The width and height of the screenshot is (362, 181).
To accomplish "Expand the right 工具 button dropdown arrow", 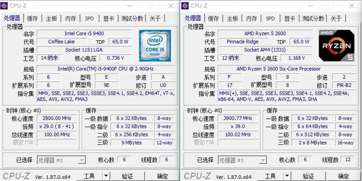I will point(286,176).
